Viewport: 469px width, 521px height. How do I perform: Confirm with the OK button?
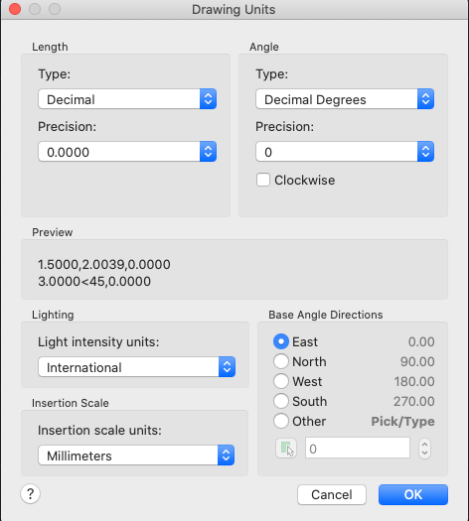click(413, 495)
